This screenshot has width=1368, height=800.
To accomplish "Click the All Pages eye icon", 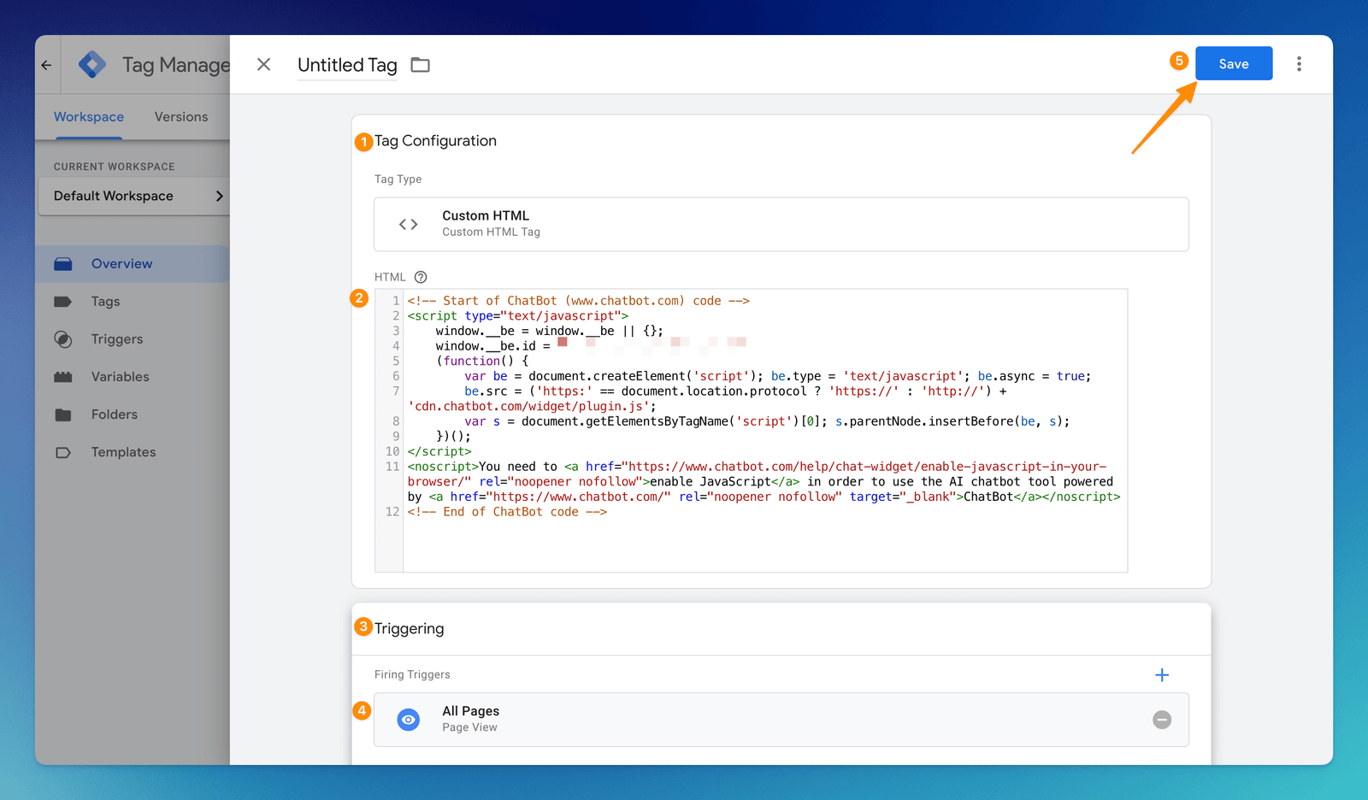I will coord(409,720).
